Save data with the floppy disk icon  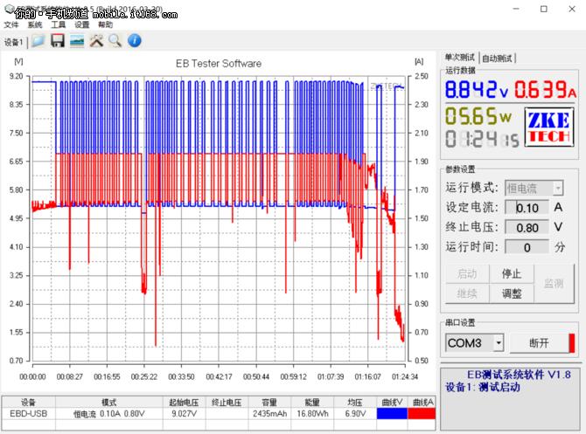point(57,41)
